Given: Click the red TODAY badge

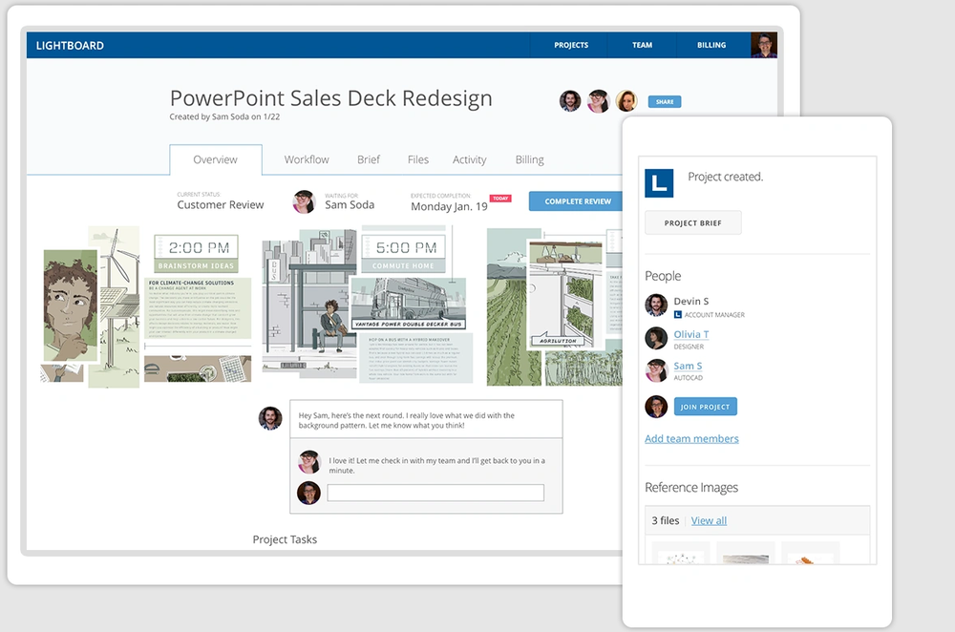Looking at the screenshot, I should [500, 199].
